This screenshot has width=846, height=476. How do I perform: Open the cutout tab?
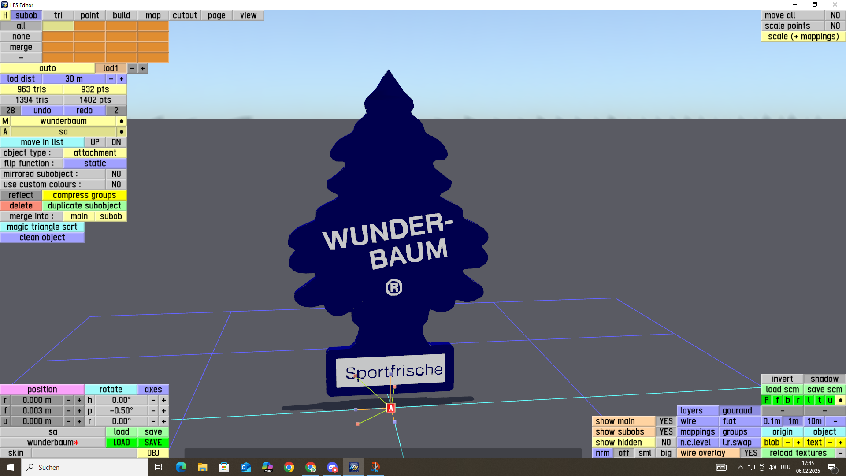tap(185, 15)
